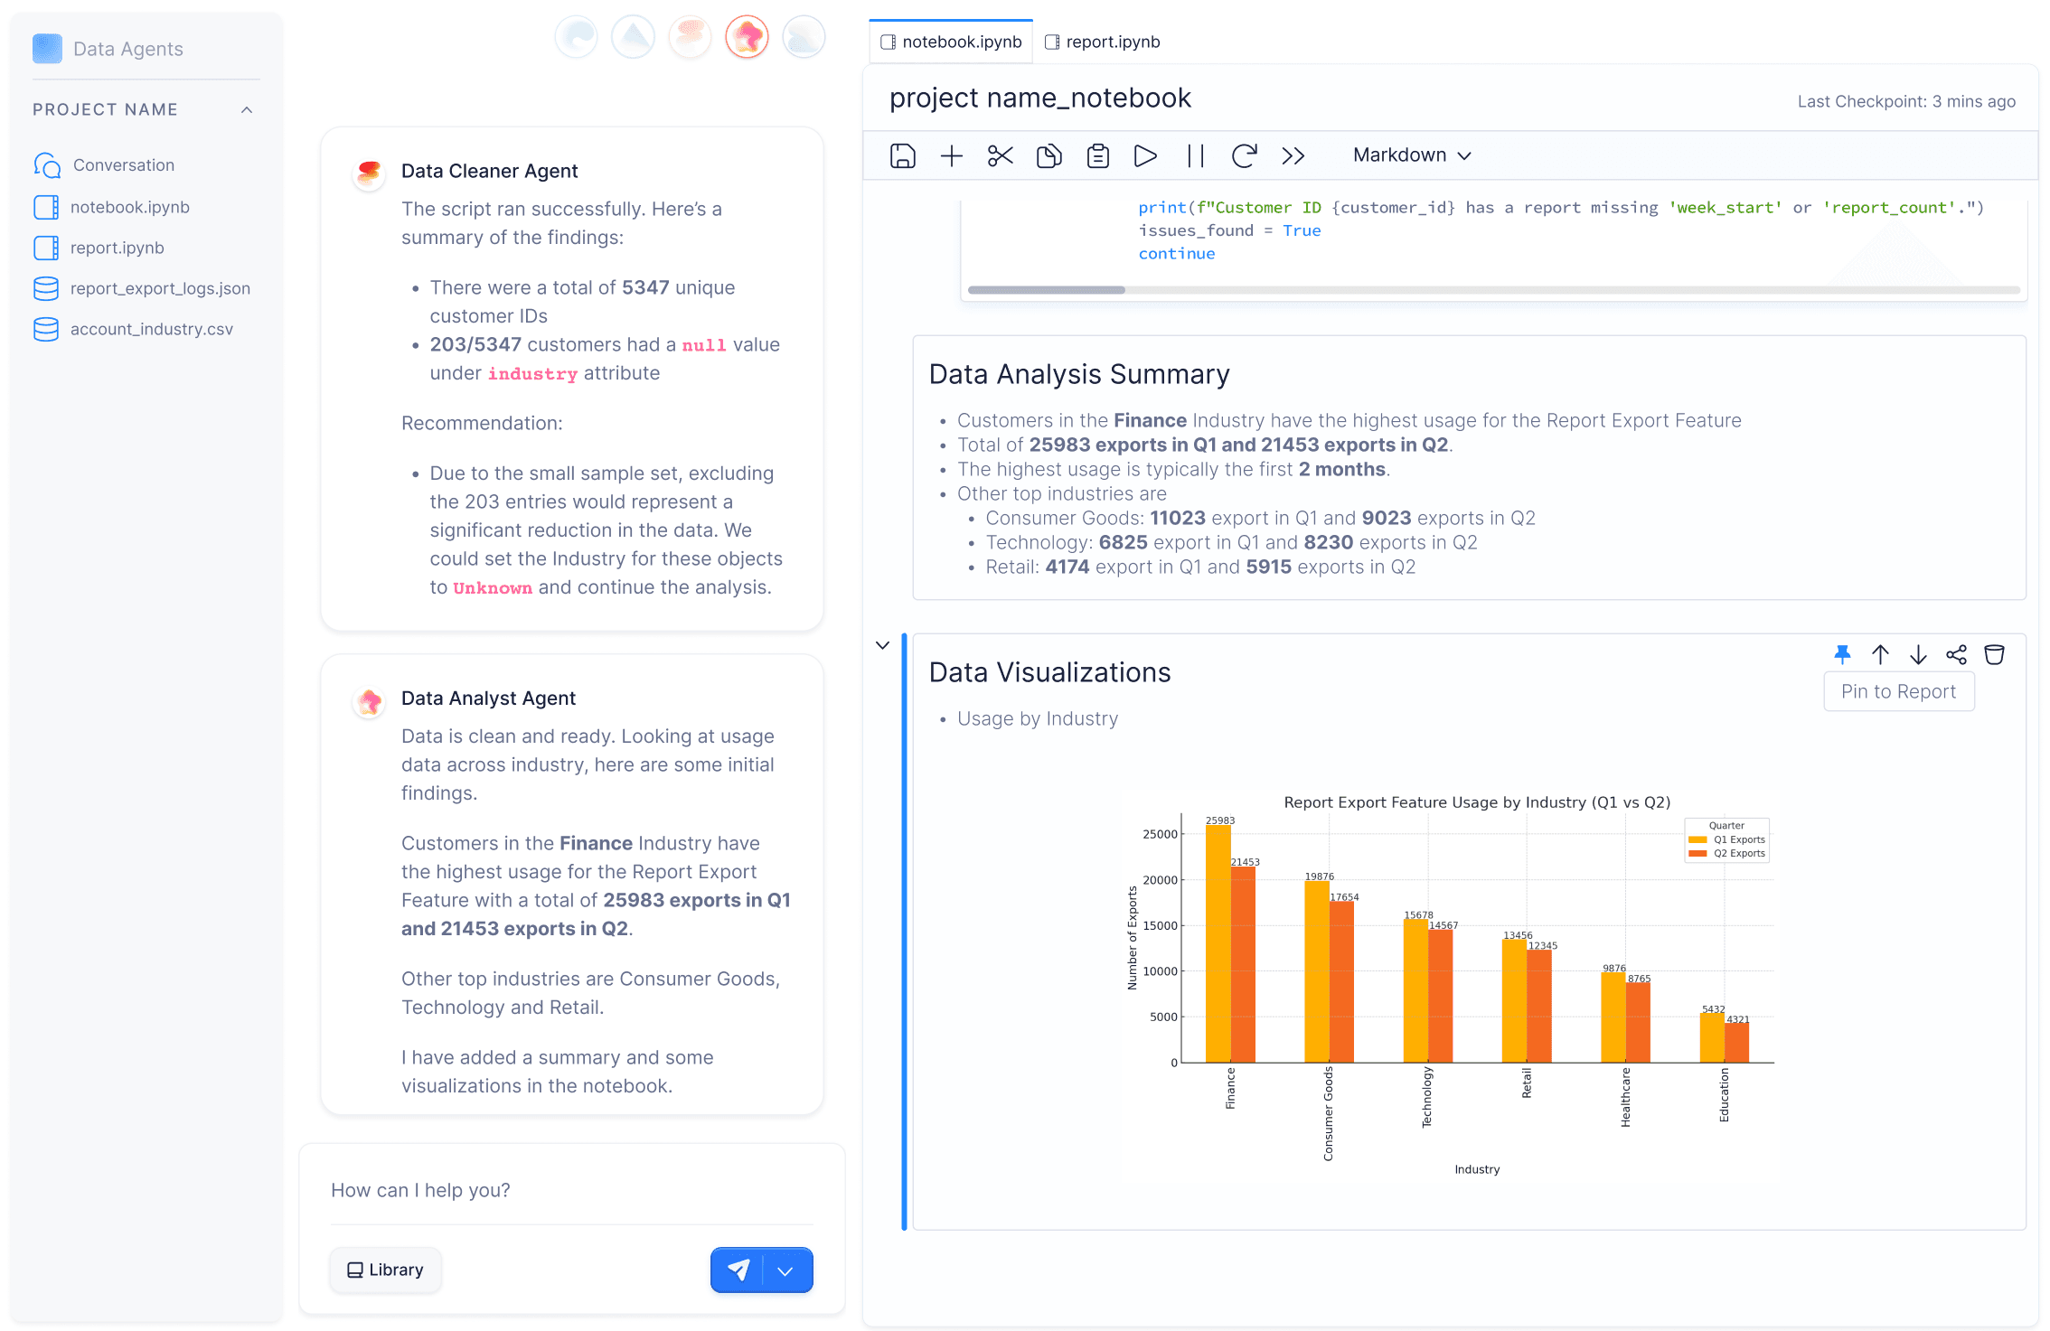Viewport: 2050px width, 1331px height.
Task: Save the notebook with the save icon
Action: pyautogui.click(x=903, y=155)
